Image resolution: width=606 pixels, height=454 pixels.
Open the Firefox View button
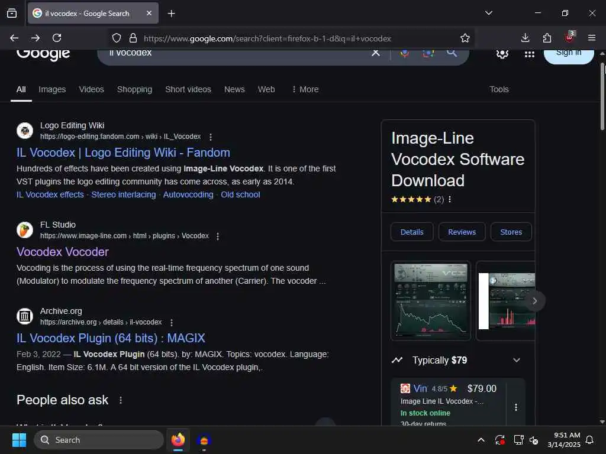12,14
